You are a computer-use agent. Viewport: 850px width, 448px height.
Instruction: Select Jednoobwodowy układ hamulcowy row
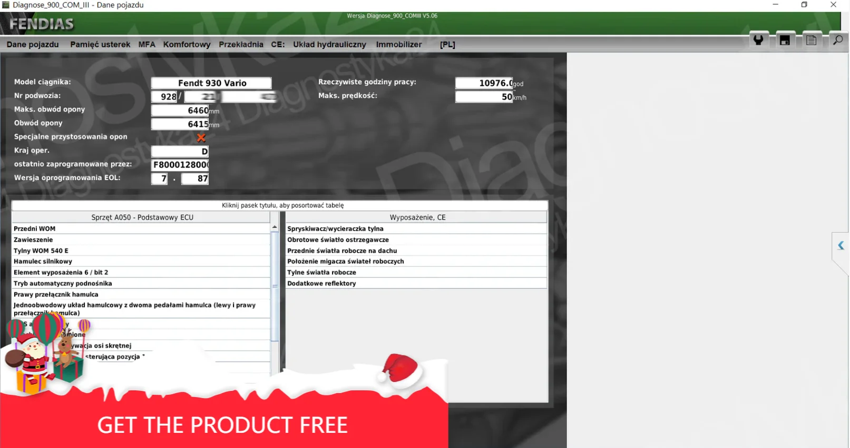tap(141, 309)
